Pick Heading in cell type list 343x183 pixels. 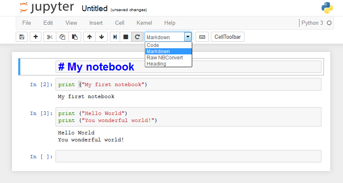click(169, 64)
